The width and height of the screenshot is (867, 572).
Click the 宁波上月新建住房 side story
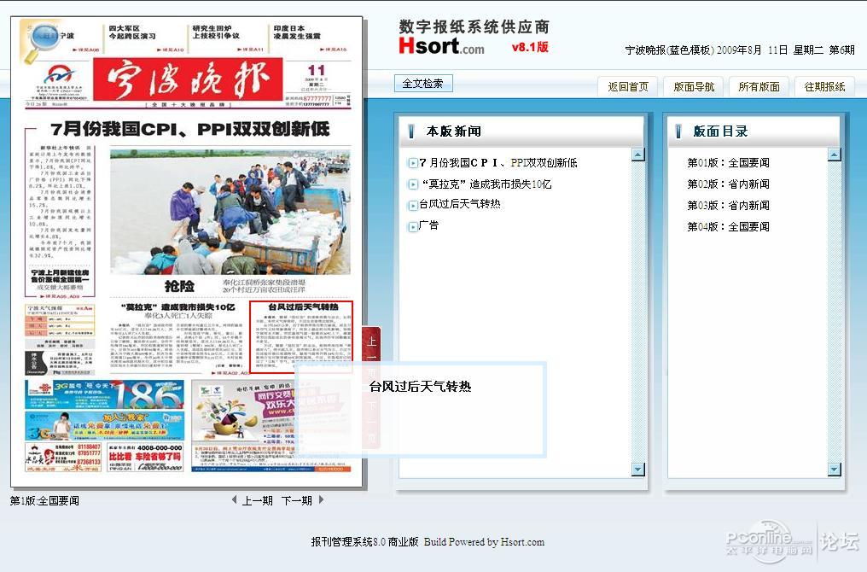[61, 280]
